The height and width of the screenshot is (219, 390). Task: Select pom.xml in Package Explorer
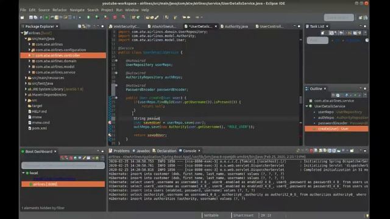39,128
